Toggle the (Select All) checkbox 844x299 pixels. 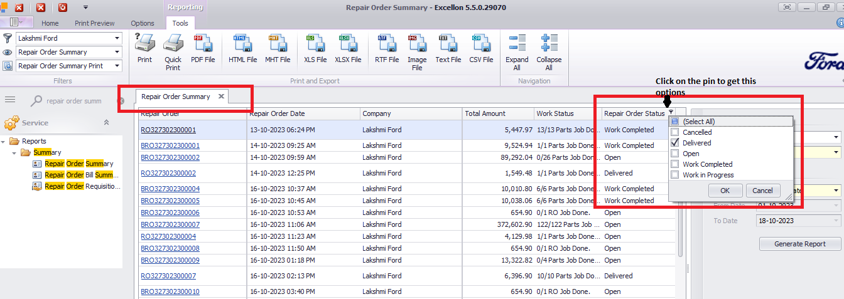(674, 122)
